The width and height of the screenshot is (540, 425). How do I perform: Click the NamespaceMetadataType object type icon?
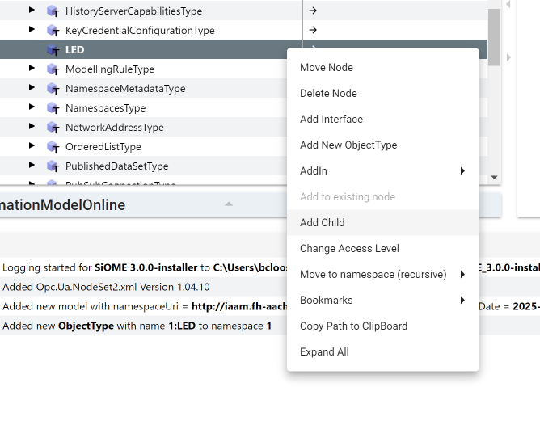[x=53, y=89]
